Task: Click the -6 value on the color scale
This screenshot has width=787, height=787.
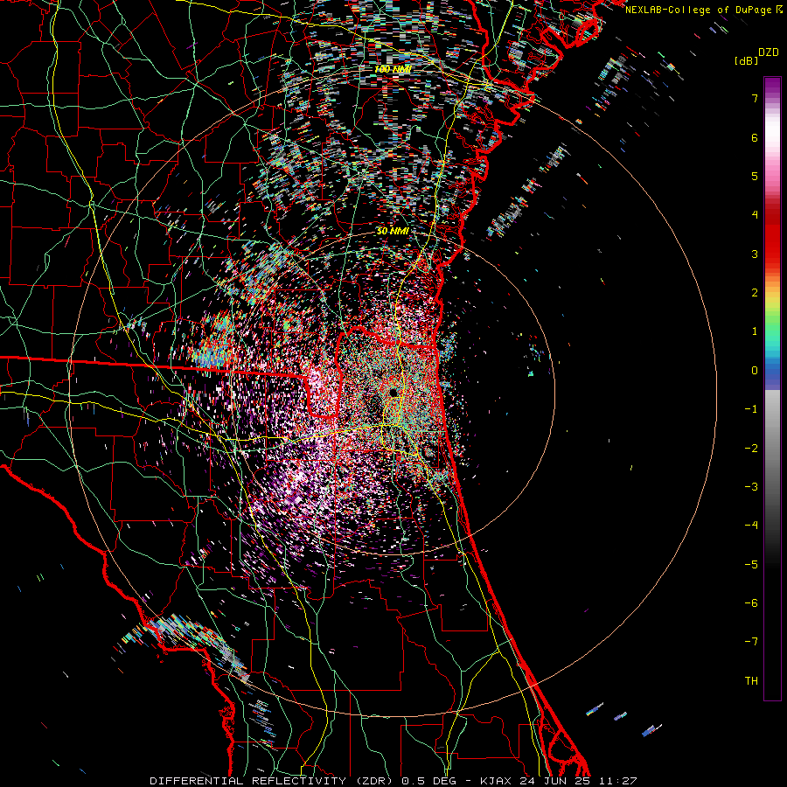Action: pos(751,603)
